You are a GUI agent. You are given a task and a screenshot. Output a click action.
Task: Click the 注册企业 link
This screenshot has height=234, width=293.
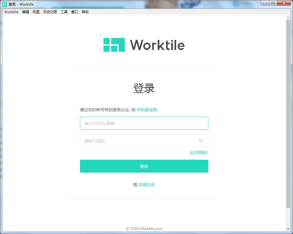[x=146, y=185]
